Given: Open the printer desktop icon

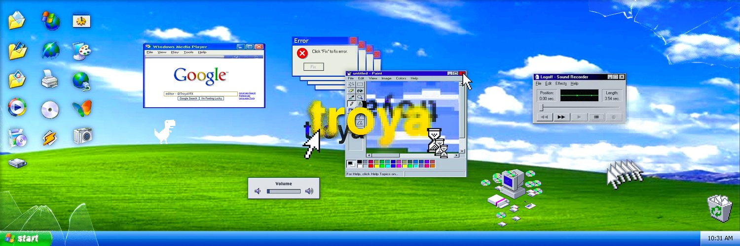Looking at the screenshot, I should pyautogui.click(x=50, y=79).
